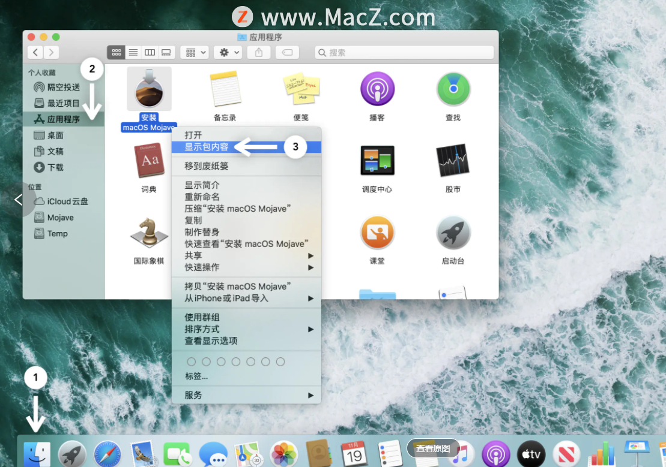Focus the 搜索 search field

(404, 52)
